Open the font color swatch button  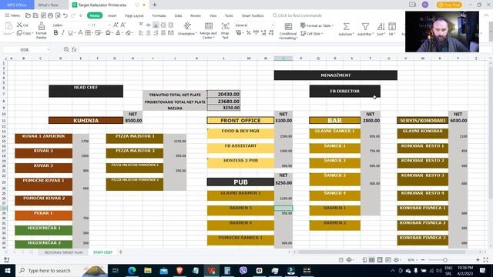[118, 32]
